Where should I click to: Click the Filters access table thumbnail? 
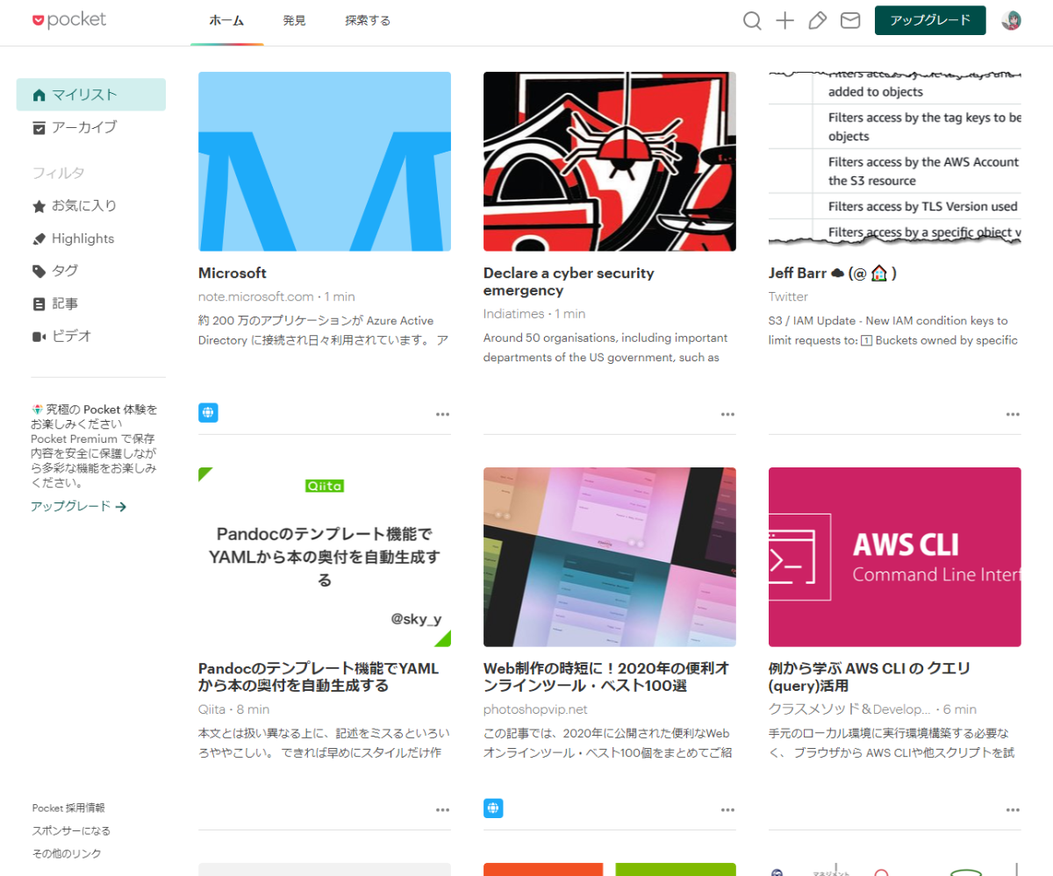pyautogui.click(x=895, y=162)
